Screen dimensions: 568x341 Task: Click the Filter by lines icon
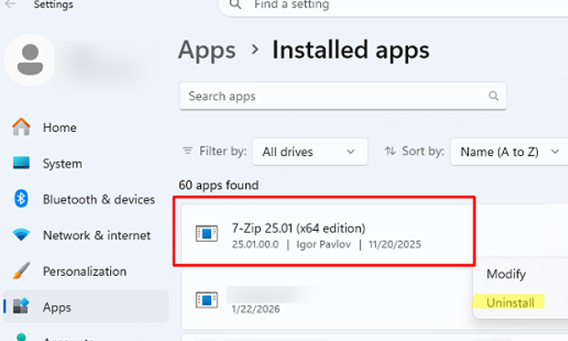click(187, 150)
